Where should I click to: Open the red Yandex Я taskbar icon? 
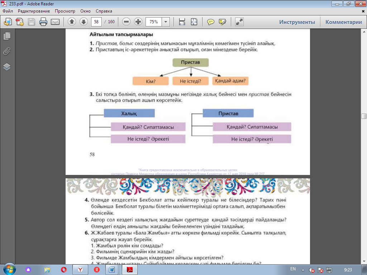(x=97, y=270)
